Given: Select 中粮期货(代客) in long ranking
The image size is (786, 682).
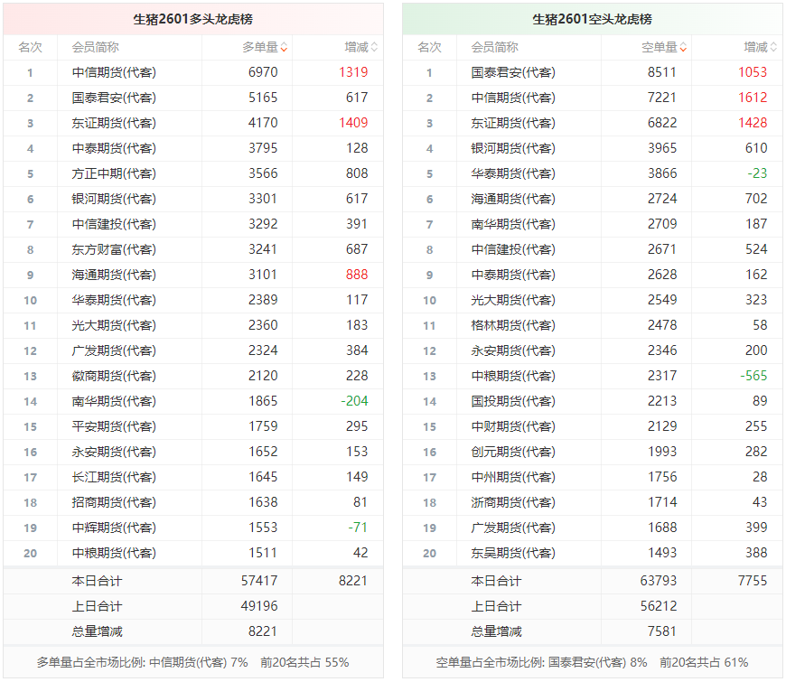Looking at the screenshot, I should coord(114,553).
